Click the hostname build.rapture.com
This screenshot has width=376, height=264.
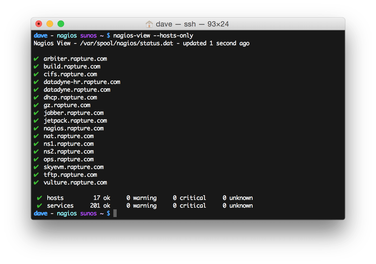(72, 67)
